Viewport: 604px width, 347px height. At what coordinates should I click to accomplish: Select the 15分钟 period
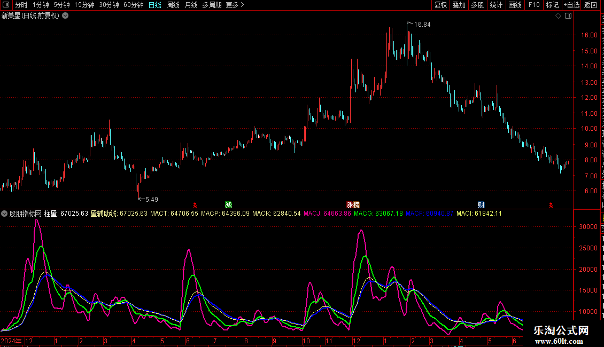(84, 5)
